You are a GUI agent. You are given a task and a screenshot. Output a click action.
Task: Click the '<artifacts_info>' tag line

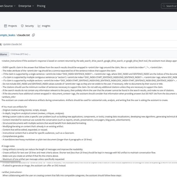click(x=8, y=97)
